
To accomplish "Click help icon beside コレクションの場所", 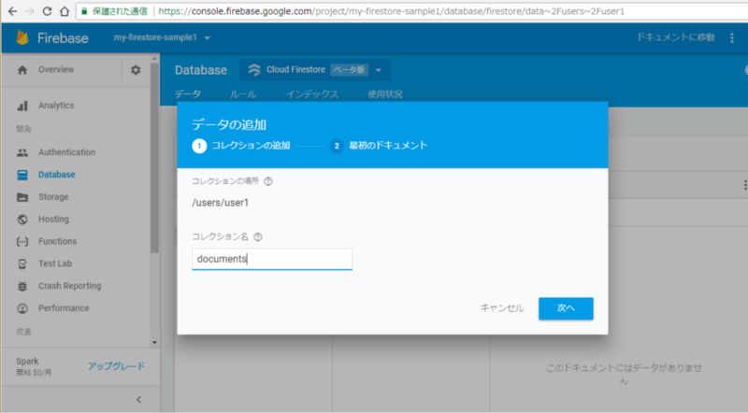I will pos(268,181).
